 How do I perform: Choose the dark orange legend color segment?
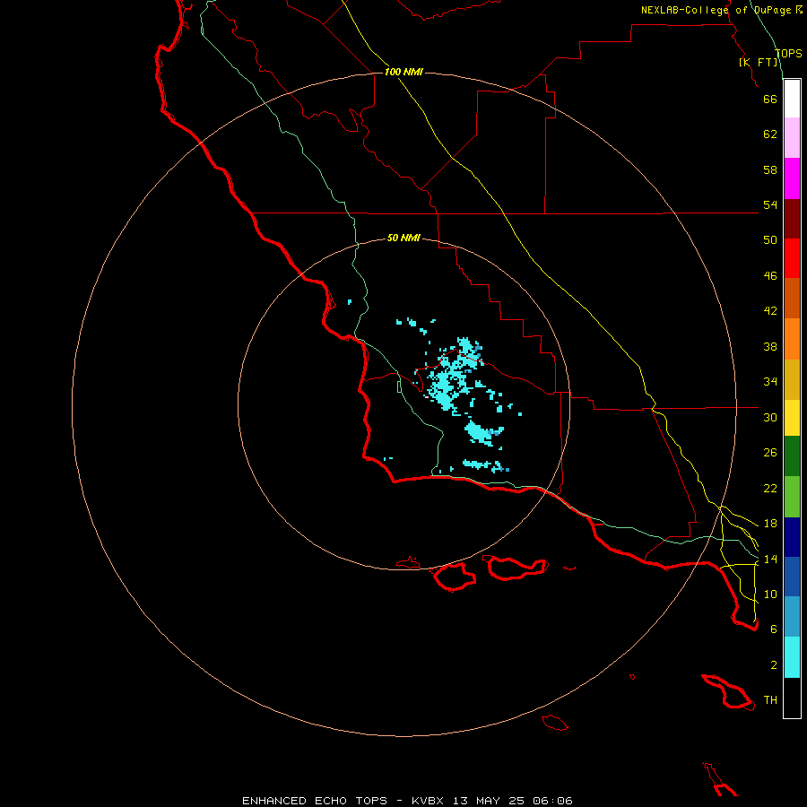click(792, 299)
